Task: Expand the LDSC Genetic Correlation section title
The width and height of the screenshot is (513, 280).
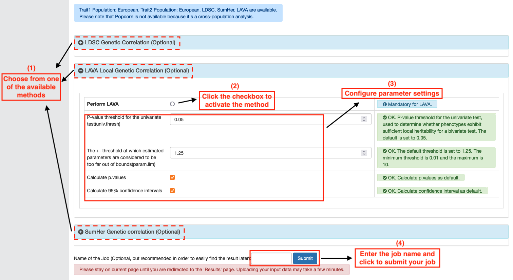Action: pyautogui.click(x=130, y=43)
